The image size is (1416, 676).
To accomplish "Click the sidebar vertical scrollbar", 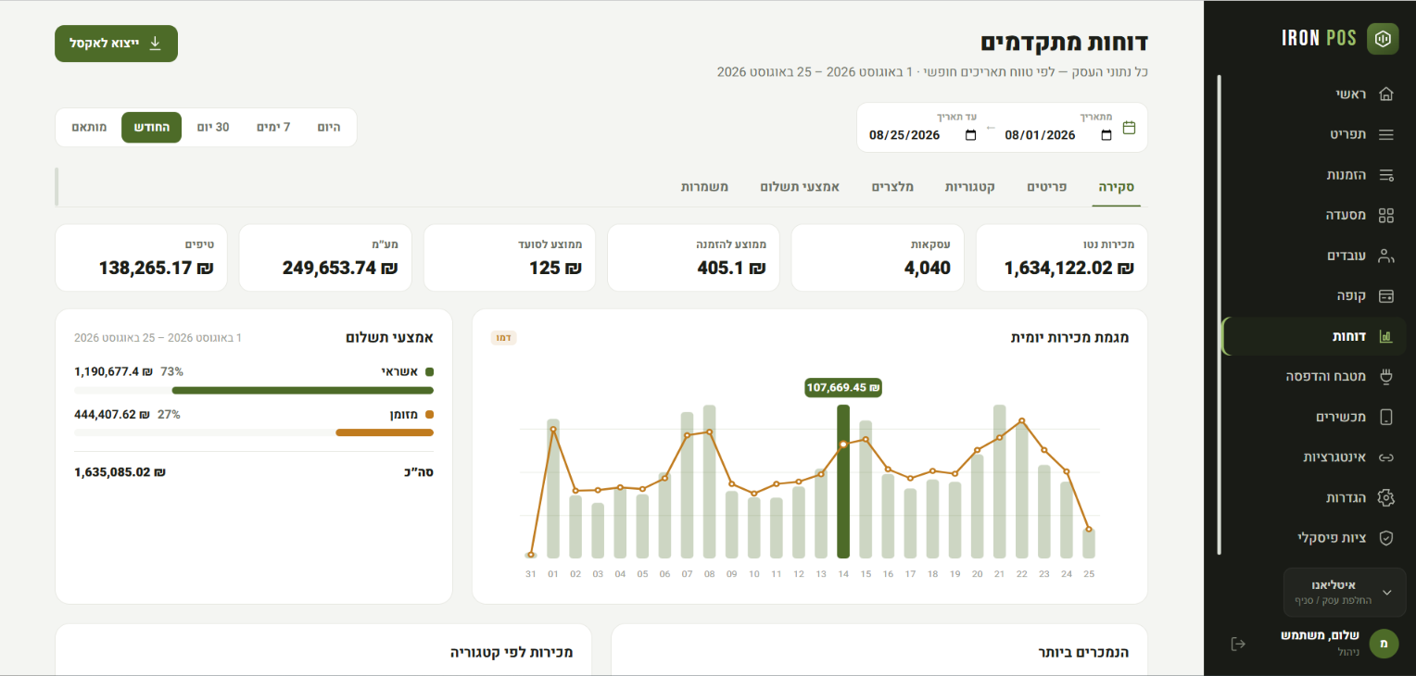I will click(x=1220, y=315).
